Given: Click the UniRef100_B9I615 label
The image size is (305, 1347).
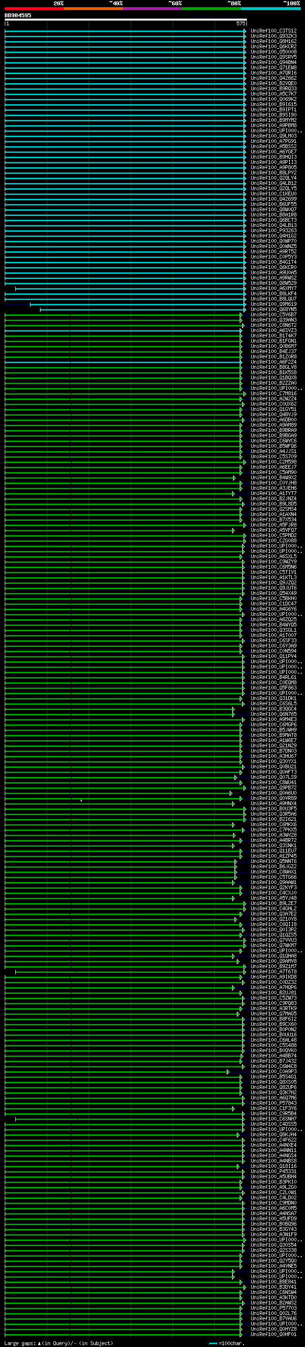Looking at the screenshot, I should pos(273,104).
